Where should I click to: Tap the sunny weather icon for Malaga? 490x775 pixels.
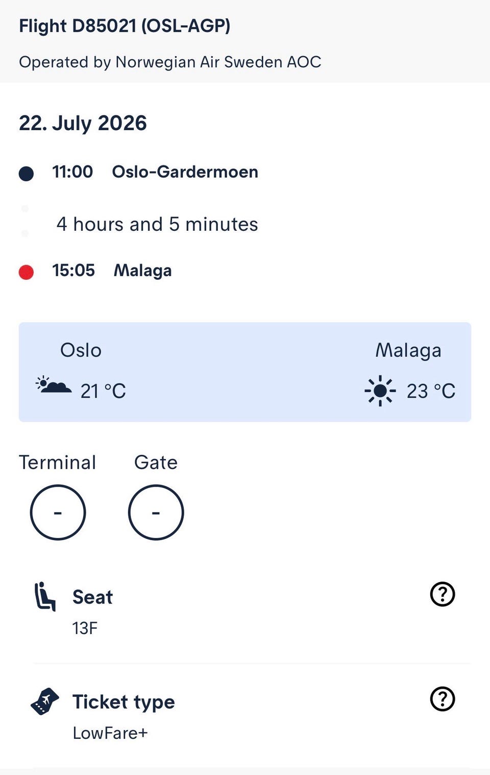click(x=380, y=391)
